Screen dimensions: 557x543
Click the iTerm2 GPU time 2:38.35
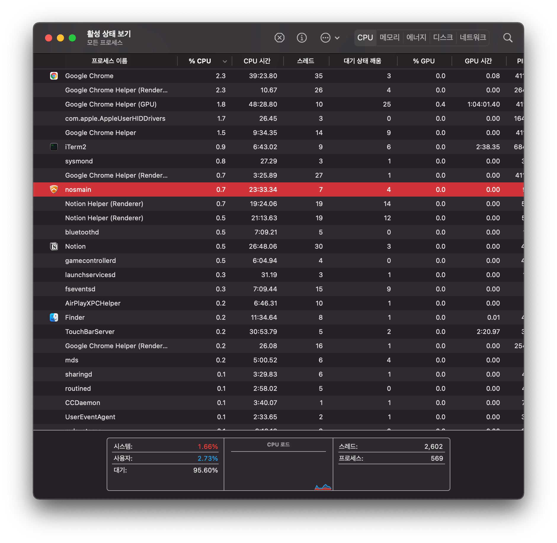(x=488, y=147)
